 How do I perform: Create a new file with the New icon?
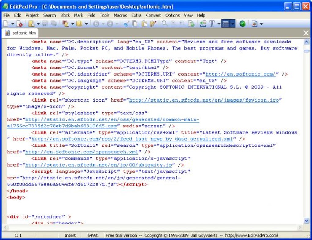coord(6,24)
